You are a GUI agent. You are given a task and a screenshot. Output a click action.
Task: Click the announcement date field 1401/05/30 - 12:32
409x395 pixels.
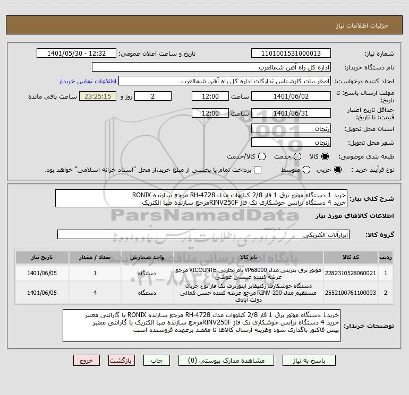(x=76, y=53)
